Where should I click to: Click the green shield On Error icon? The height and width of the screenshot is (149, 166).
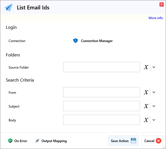[x=10, y=141]
